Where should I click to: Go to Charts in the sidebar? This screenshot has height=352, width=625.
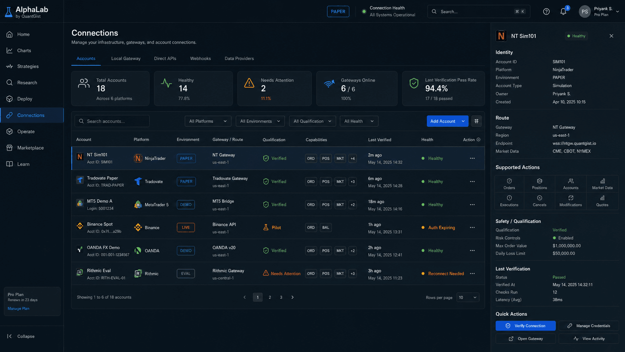click(x=32, y=50)
